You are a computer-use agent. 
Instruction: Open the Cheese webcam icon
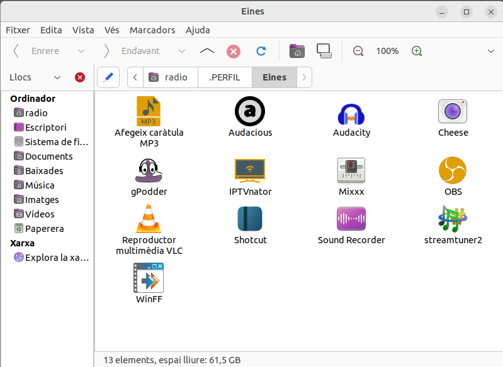point(453,112)
